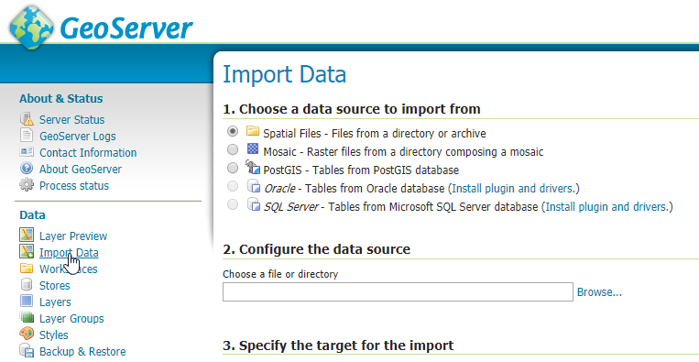Viewport: 699px width, 362px height.
Task: Click the About GeoServer help icon
Action: point(27,169)
